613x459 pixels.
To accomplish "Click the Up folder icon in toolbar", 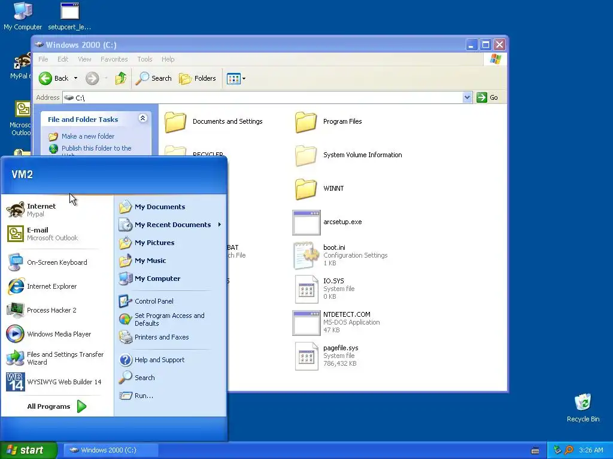I will pyautogui.click(x=121, y=78).
